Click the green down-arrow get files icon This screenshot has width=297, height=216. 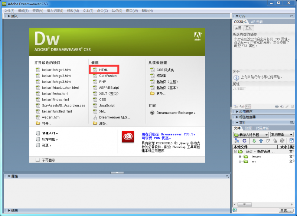tap(254, 141)
